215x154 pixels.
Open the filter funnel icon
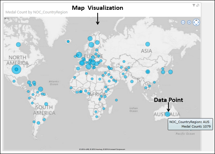point(194,5)
